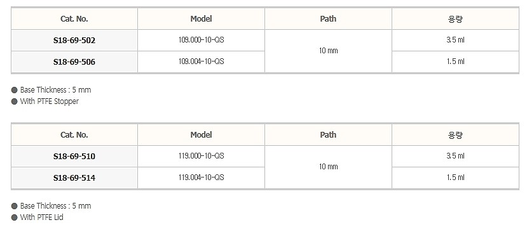Click model 109.000-10-QS cell
Image resolution: width=527 pixels, height=239 pixels.
tap(202, 40)
